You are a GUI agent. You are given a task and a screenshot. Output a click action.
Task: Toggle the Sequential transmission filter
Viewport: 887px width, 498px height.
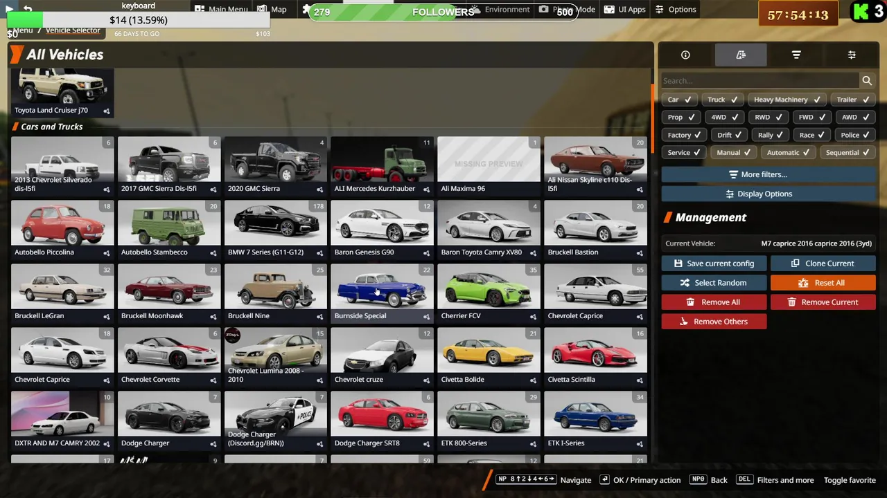point(848,153)
